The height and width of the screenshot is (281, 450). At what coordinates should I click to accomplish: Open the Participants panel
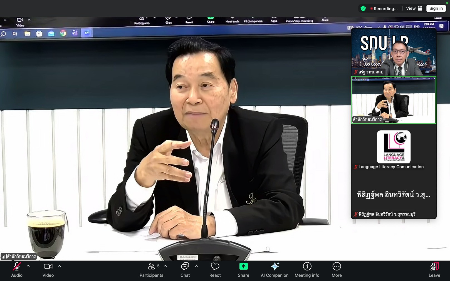pos(151,270)
